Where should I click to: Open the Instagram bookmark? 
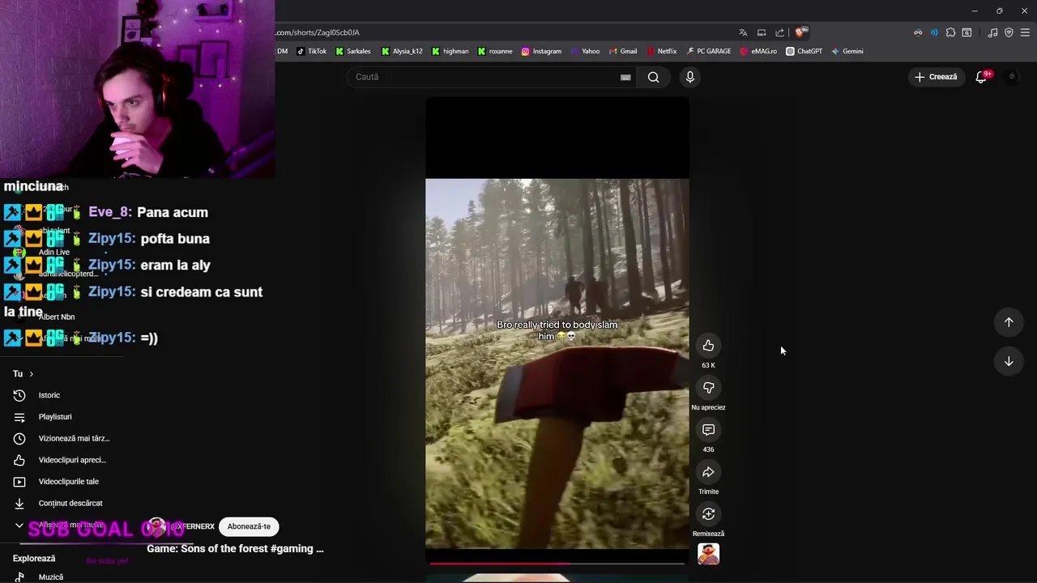pos(541,51)
